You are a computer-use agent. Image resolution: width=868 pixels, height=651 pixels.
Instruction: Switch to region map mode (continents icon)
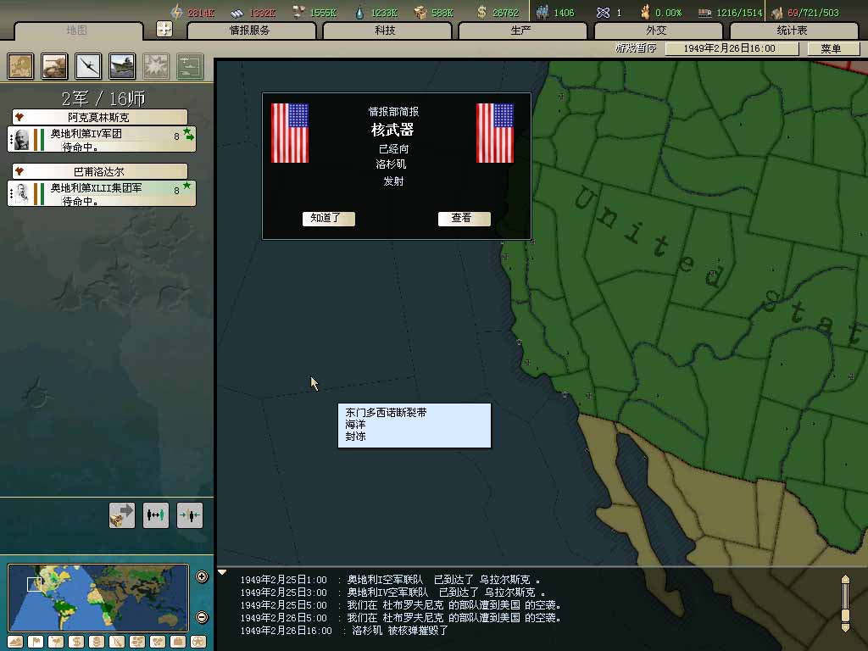(137, 642)
